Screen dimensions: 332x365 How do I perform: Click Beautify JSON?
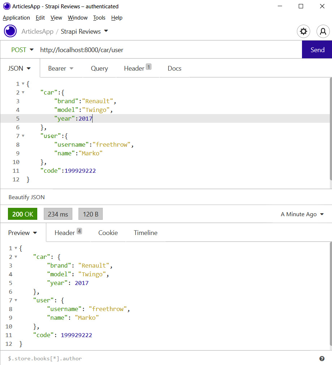(26, 197)
